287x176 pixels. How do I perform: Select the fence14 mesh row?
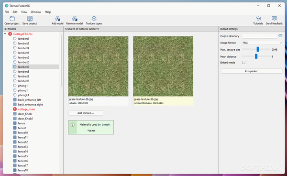(x=36, y=152)
